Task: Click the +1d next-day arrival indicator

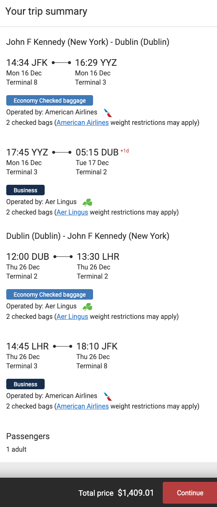Action: coord(124,151)
